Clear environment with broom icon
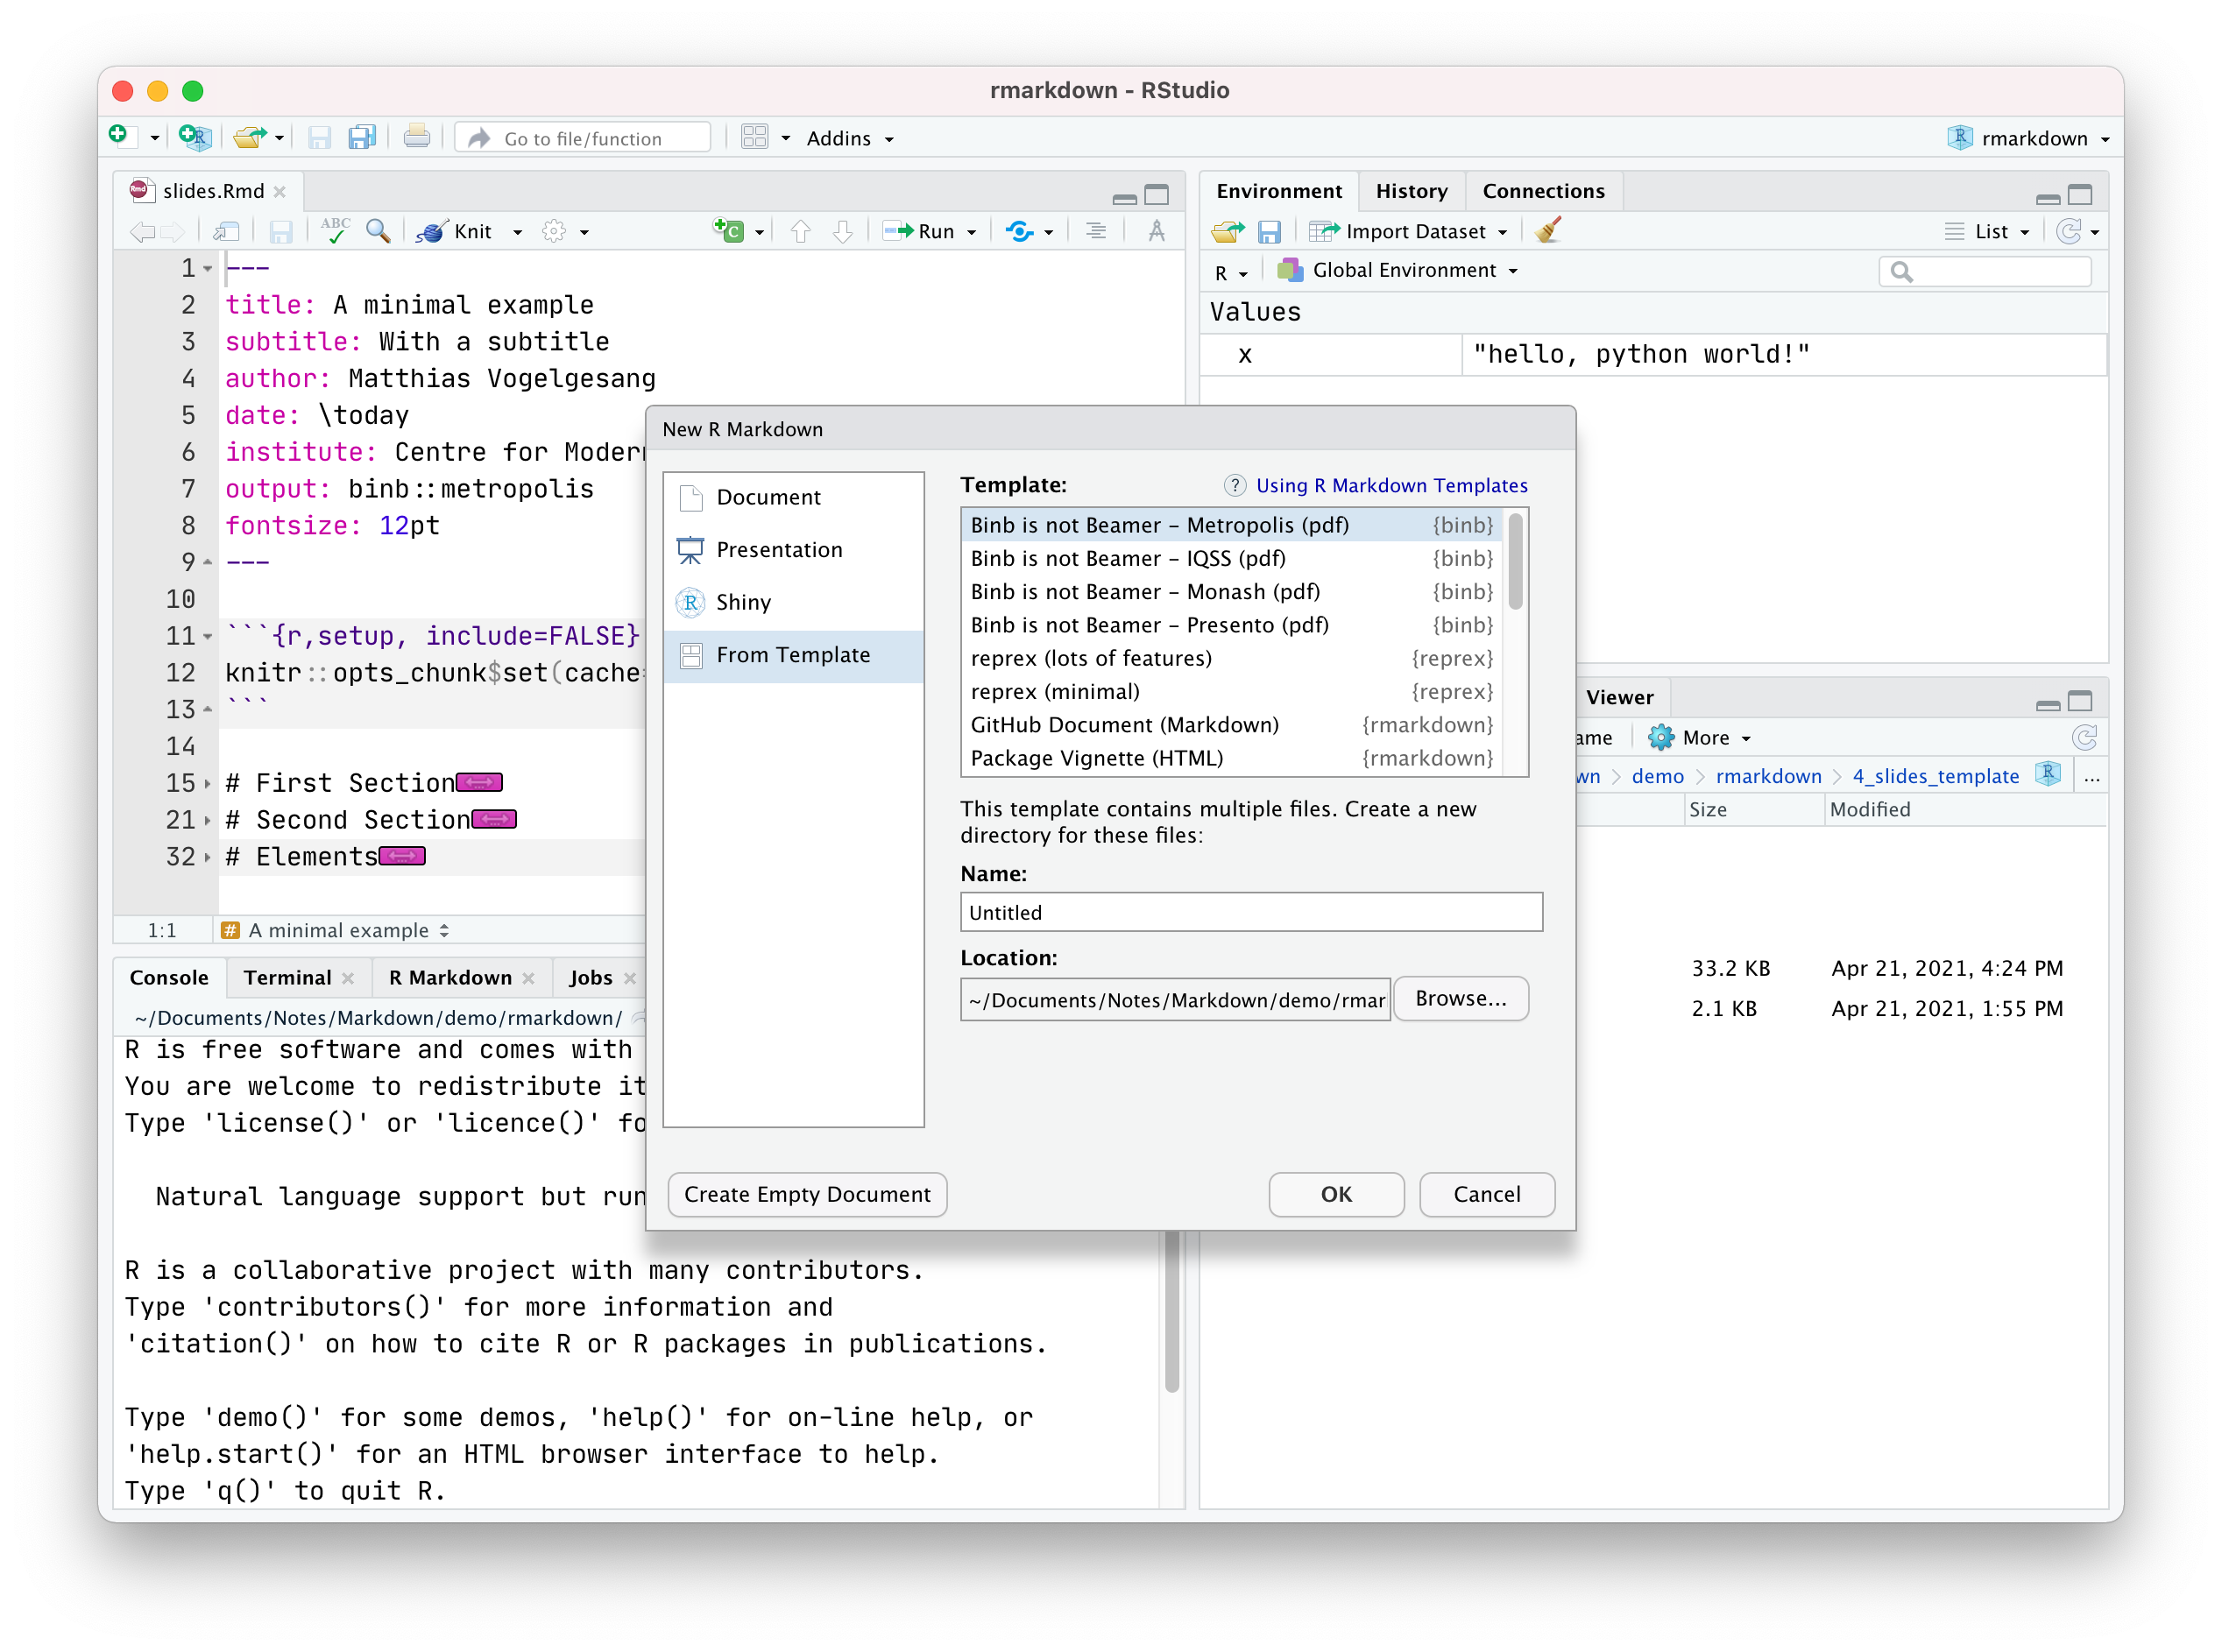 tap(1548, 231)
